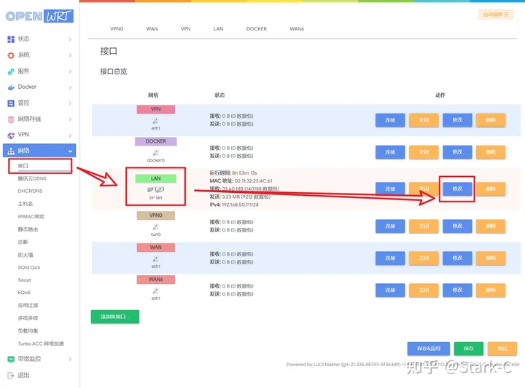The image size is (525, 388).
Task: Click 连接 for the VPN interface row
Action: point(390,120)
